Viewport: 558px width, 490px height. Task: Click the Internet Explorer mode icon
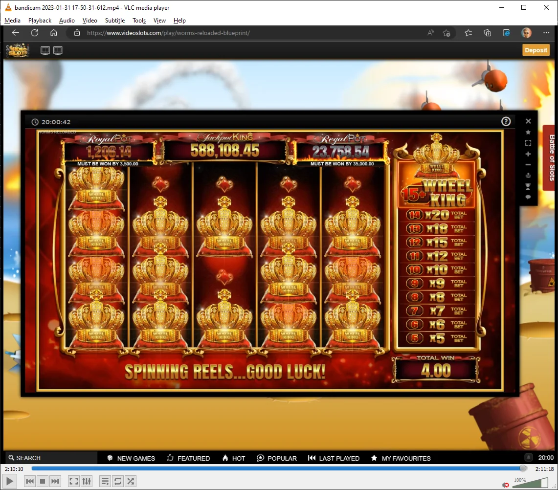click(x=506, y=33)
